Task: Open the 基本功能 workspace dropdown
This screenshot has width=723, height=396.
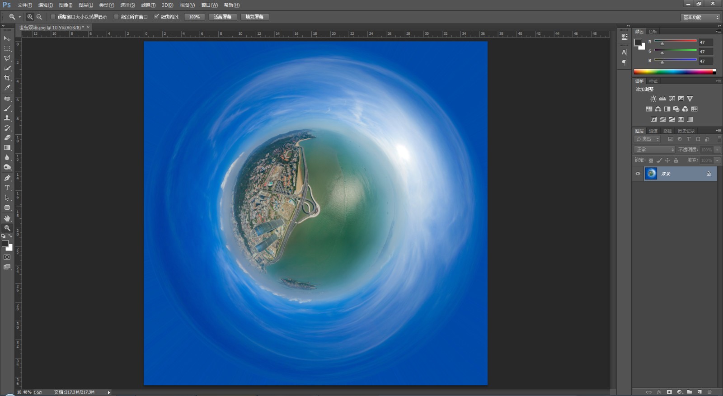Action: click(700, 17)
